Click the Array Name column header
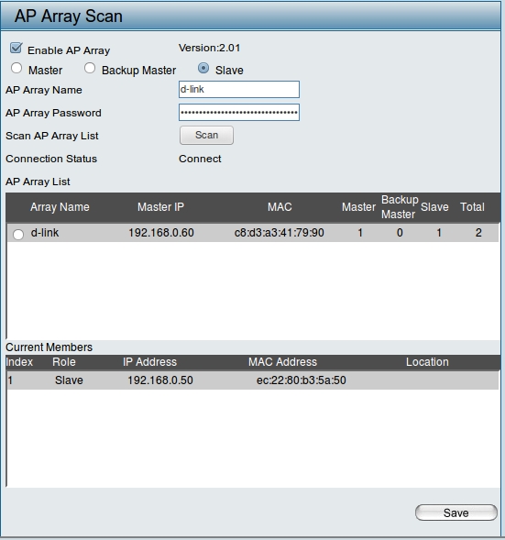 [60, 207]
